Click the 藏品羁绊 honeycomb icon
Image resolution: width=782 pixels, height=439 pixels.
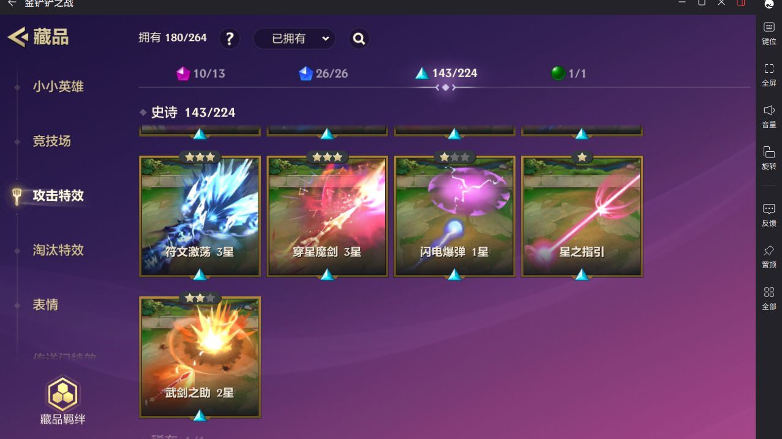(x=62, y=392)
